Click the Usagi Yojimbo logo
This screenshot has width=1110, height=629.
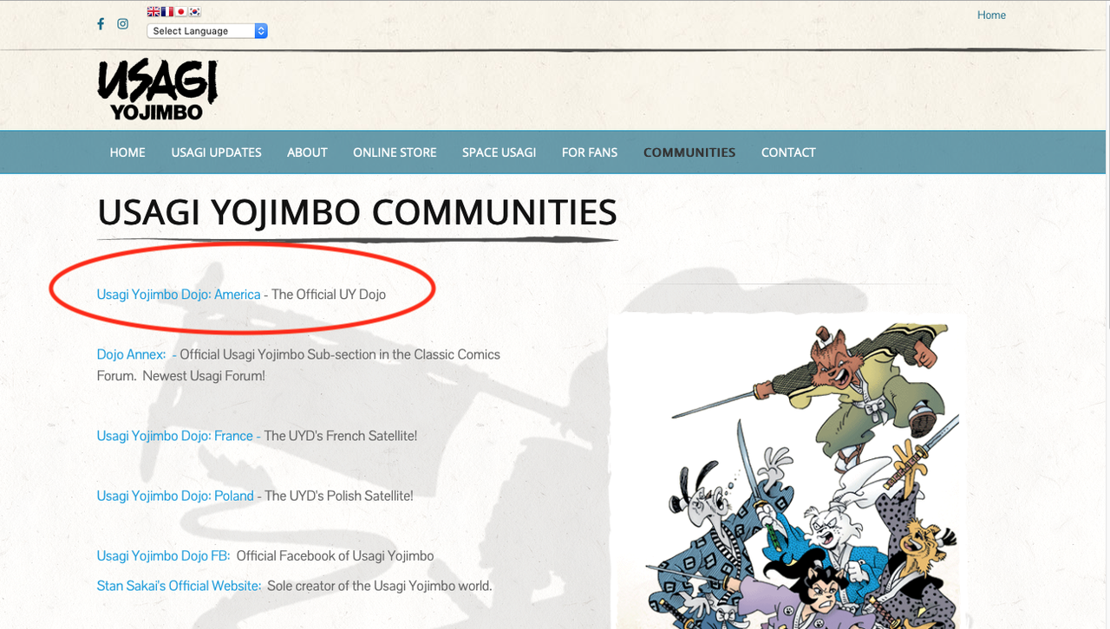pos(157,89)
